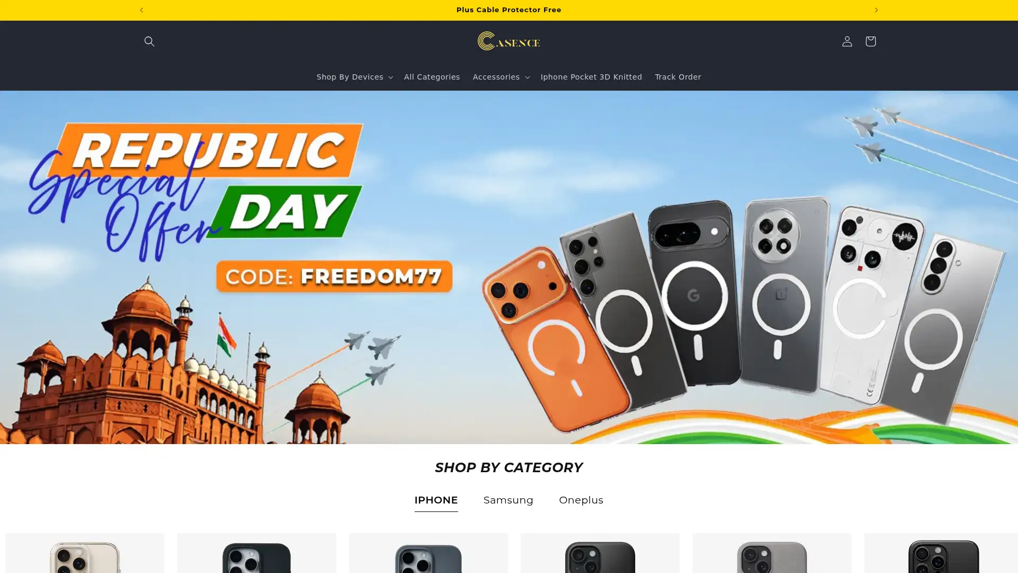
Task: Switch to the Oneplus category tab
Action: pos(581,500)
